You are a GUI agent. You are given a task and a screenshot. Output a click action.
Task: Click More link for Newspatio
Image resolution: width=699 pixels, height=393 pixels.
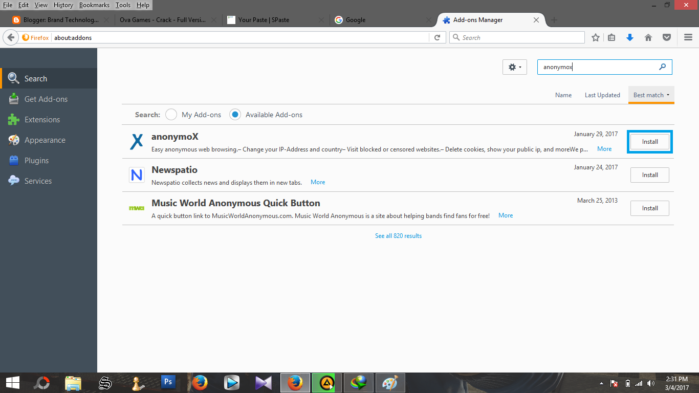pyautogui.click(x=318, y=182)
